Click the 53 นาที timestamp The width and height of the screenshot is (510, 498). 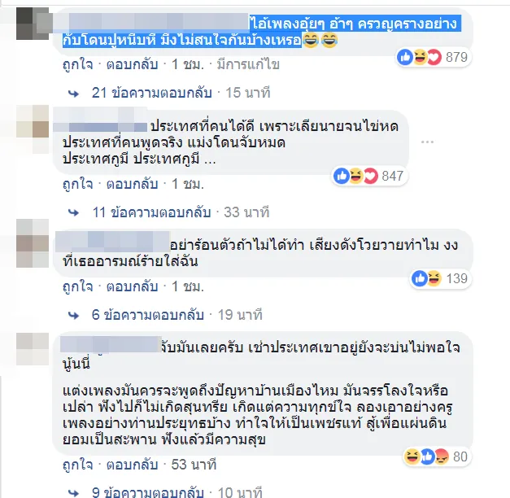pos(194,465)
